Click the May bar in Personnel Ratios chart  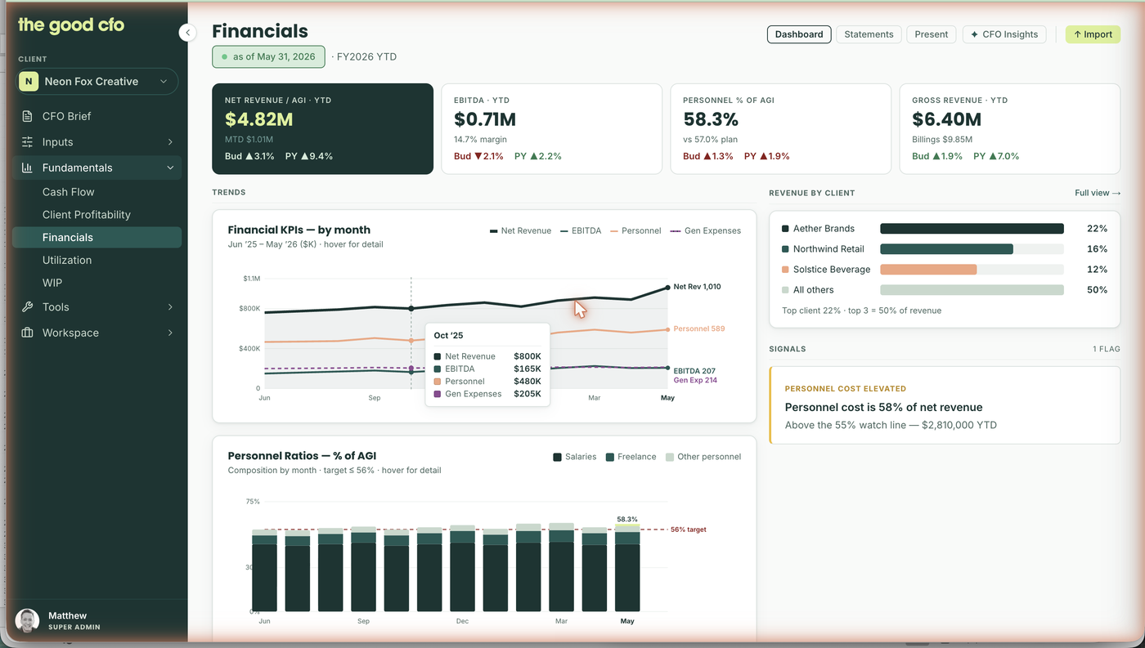pyautogui.click(x=627, y=568)
